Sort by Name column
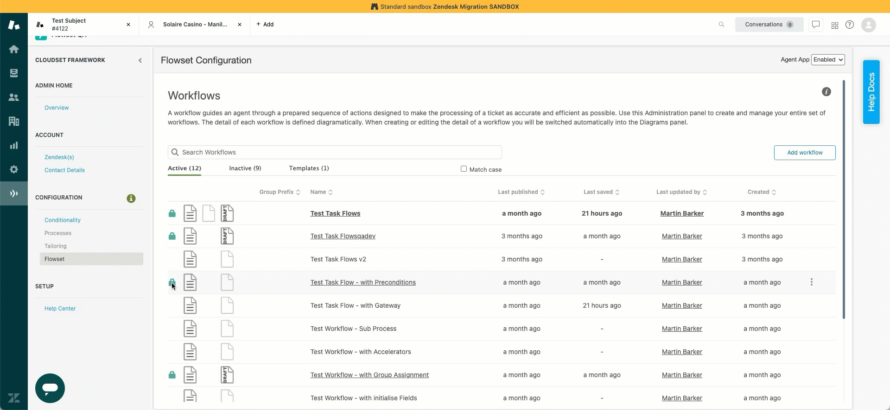The image size is (890, 410). coord(321,192)
